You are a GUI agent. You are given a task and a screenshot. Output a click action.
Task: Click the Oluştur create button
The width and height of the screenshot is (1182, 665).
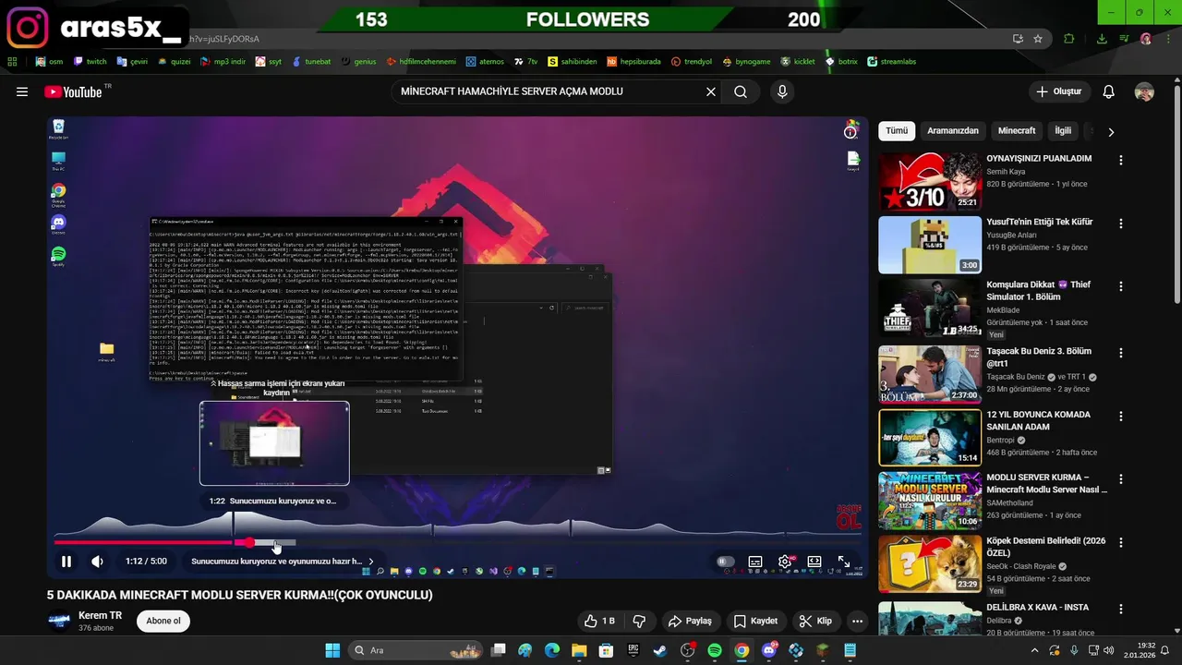pyautogui.click(x=1058, y=91)
